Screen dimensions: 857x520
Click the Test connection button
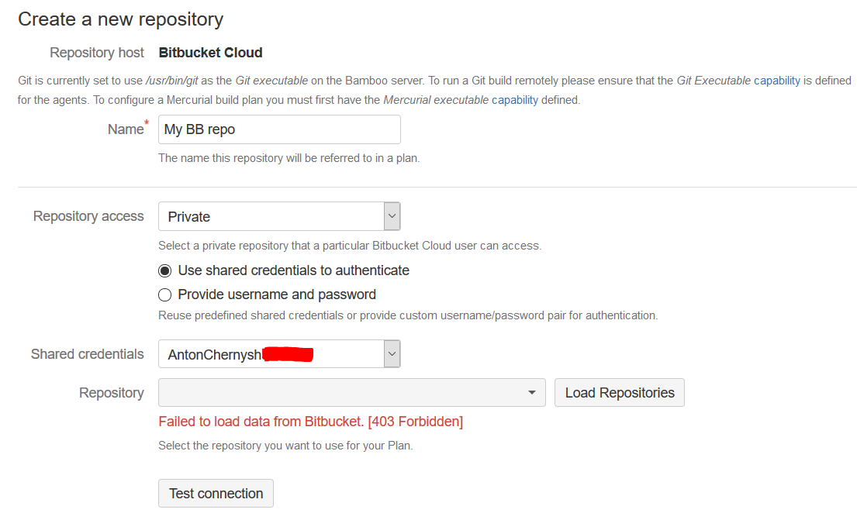point(216,493)
